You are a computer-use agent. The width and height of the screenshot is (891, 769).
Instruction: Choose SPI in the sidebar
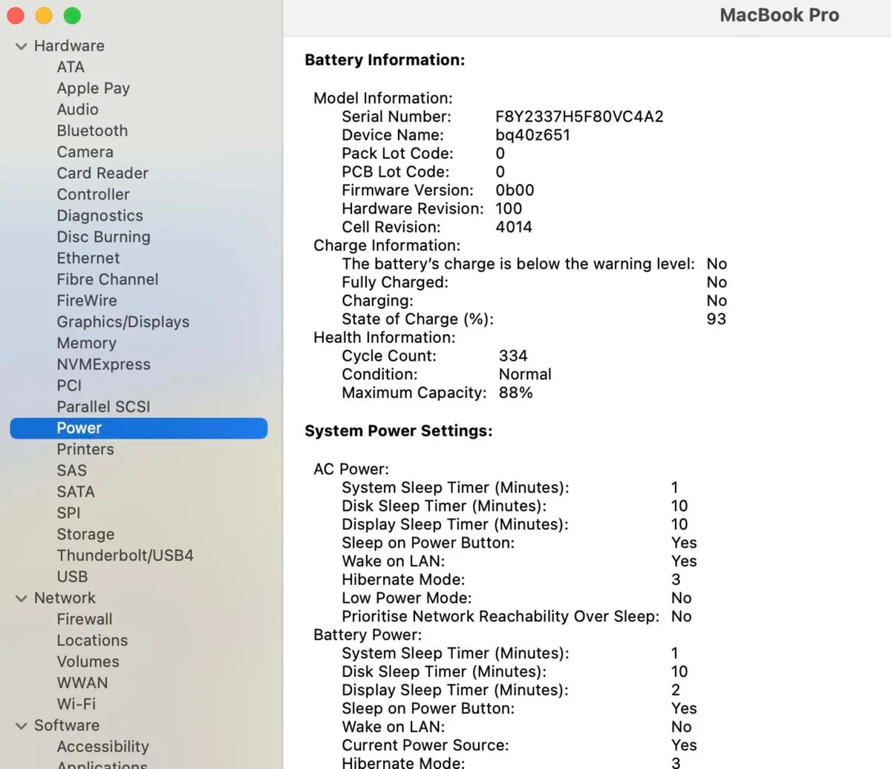tap(68, 513)
